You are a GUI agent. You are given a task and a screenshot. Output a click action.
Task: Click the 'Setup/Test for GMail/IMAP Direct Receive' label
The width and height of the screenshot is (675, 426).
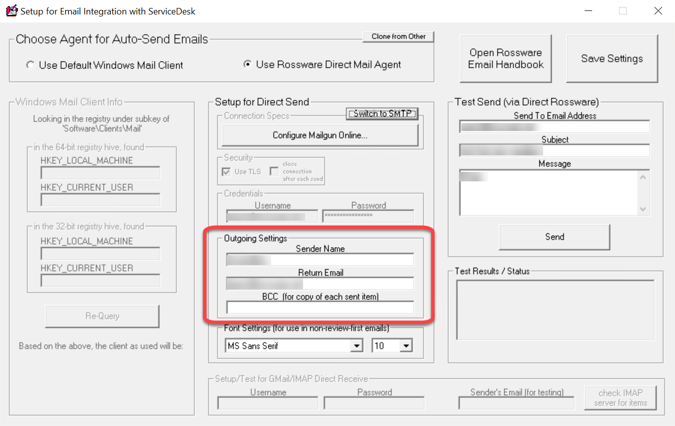click(x=292, y=379)
